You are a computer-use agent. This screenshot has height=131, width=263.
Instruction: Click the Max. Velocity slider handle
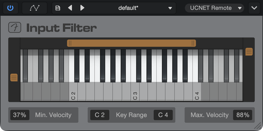pyautogui.click(x=249, y=52)
